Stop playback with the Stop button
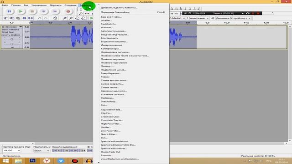The image size is (292, 164). click(x=32, y=11)
